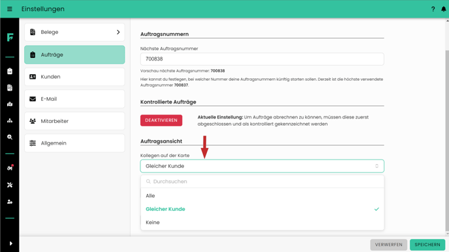Viewport: 449px width, 252px height.
Task: Click the document icon in the left sidebar
Action: coord(10,88)
